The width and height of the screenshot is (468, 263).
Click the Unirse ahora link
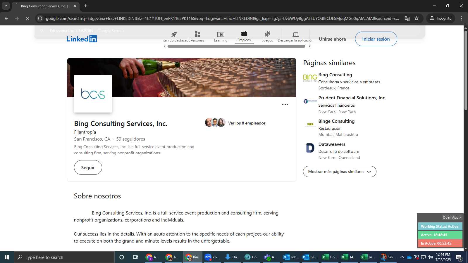pyautogui.click(x=332, y=39)
